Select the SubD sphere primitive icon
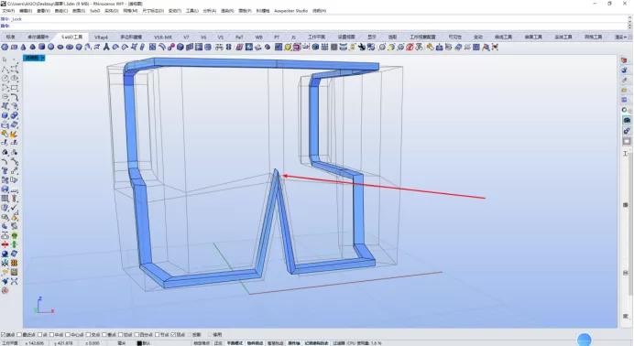Screen dimensions: 634x346 51,48
